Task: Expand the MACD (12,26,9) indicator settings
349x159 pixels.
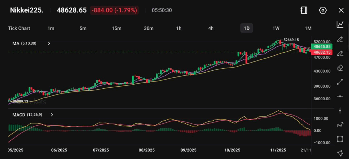Action: coord(52,115)
